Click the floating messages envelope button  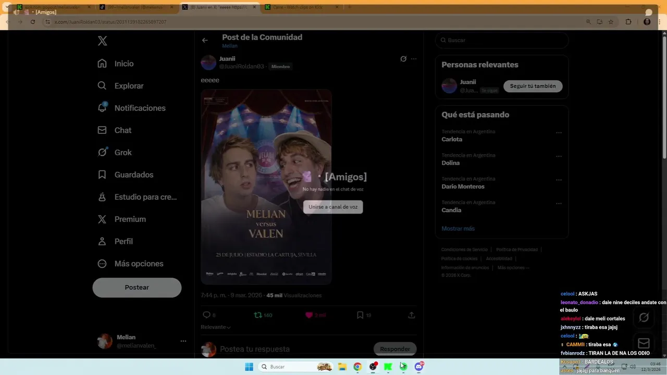pos(644,343)
